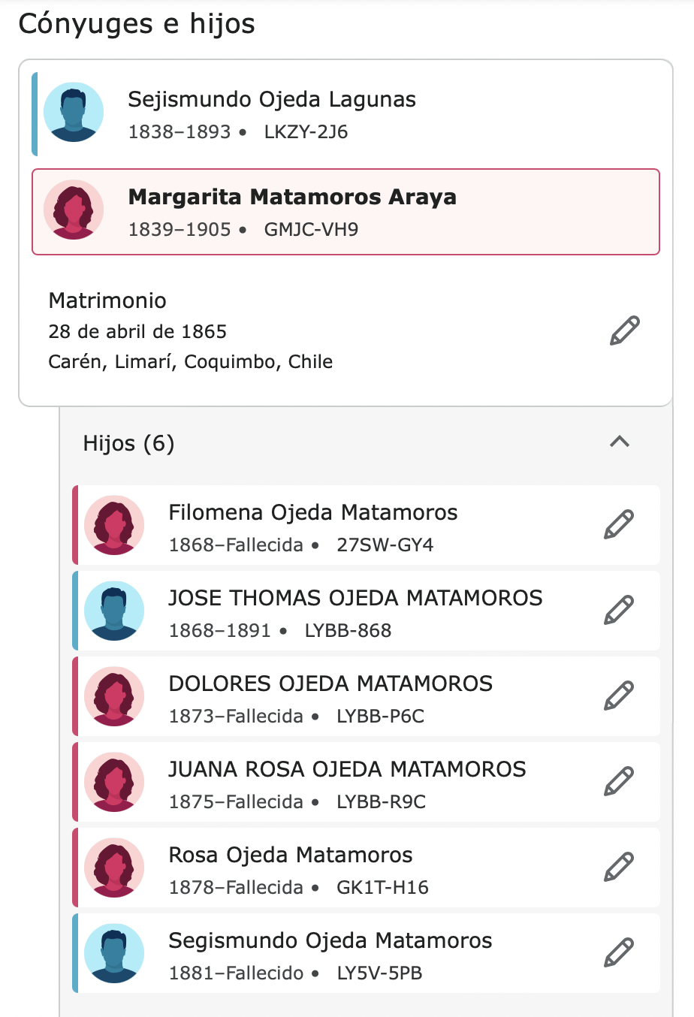Click the Matrimonio date 28 de abril de 1865
This screenshot has width=694, height=1017.
(x=137, y=331)
